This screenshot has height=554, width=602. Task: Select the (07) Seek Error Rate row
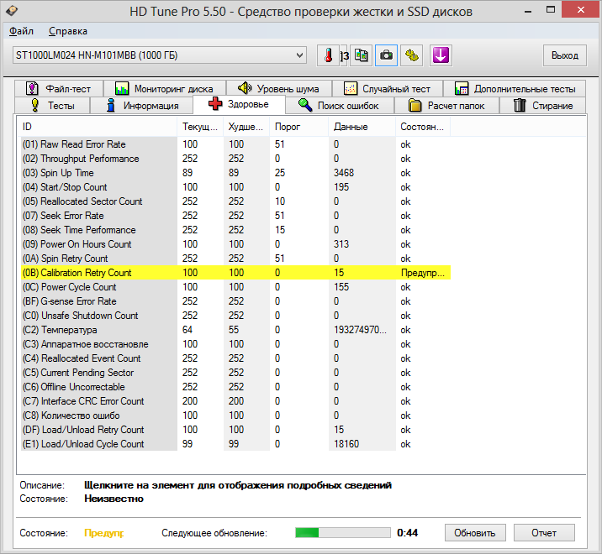pyautogui.click(x=235, y=216)
